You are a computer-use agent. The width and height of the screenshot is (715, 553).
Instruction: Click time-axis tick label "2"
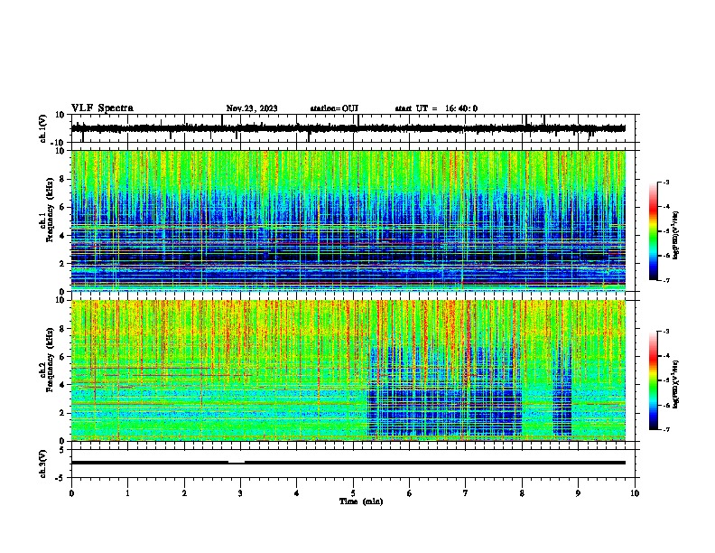coord(184,493)
